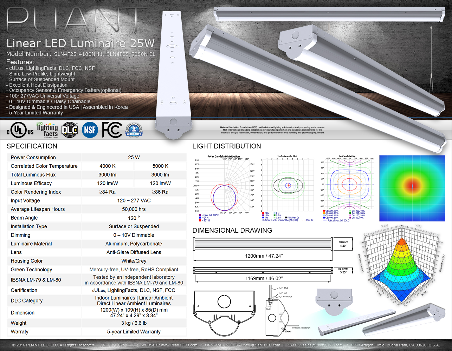Click the cULus certification logo
Screen dimensions: 452x351
20,131
